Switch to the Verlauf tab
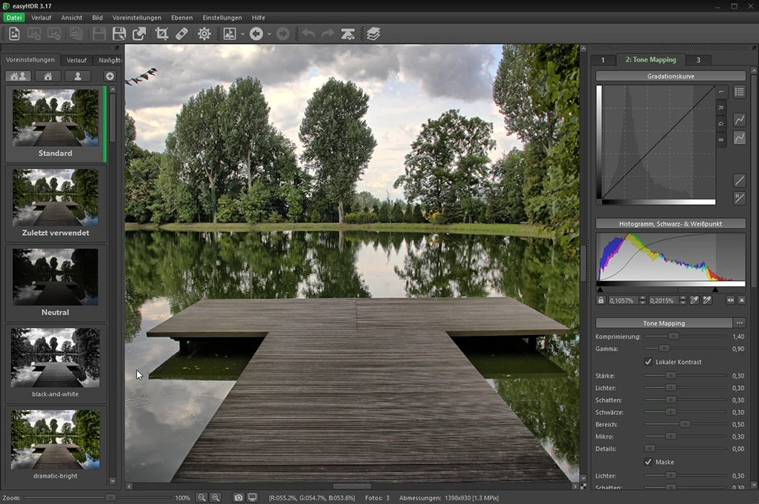 (76, 60)
